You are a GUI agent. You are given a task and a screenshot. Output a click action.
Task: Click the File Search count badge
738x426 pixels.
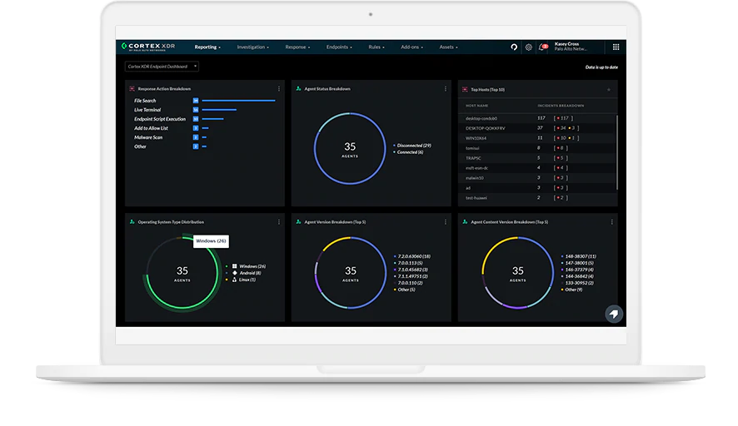tap(196, 101)
